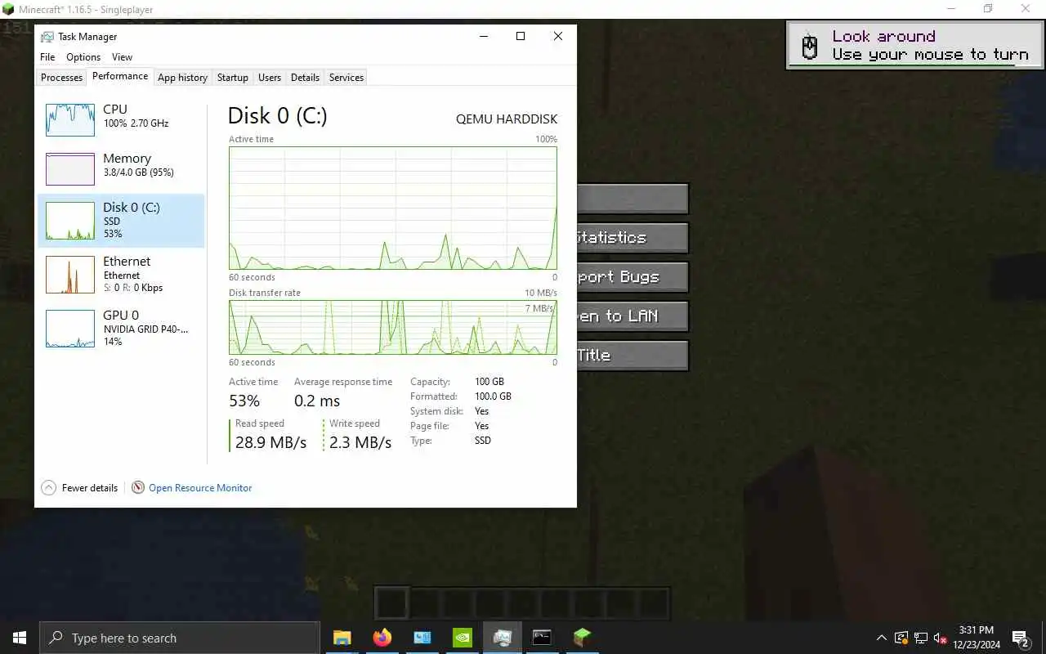Click the Minecraft Statistics button

click(633, 238)
